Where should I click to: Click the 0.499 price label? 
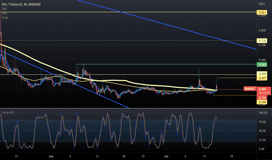point(262,74)
